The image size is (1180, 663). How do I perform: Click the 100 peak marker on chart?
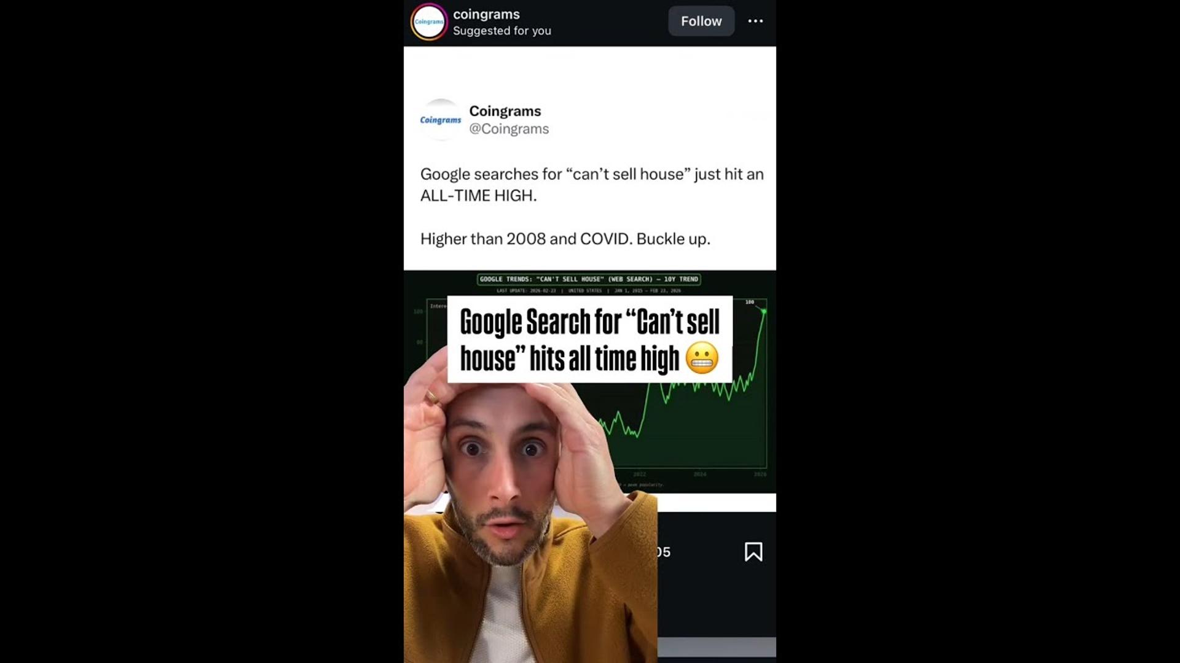pyautogui.click(x=750, y=302)
